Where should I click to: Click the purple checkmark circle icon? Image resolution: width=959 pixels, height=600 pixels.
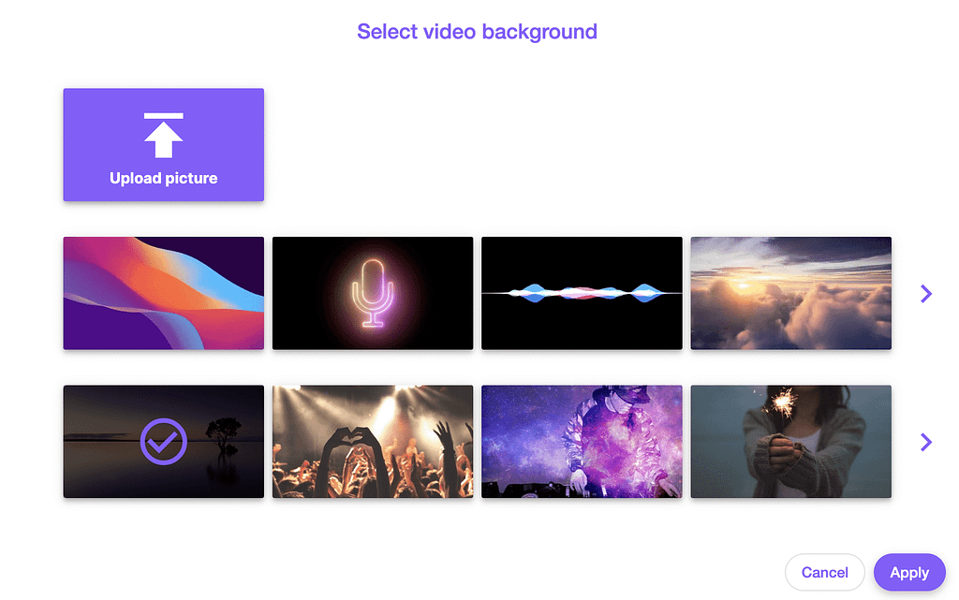pyautogui.click(x=163, y=441)
